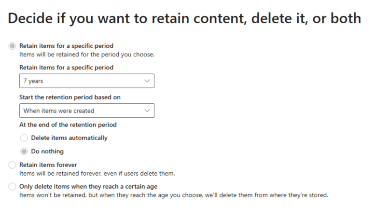
Task: Expand the When items were created combo box
Action: pyautogui.click(x=87, y=110)
